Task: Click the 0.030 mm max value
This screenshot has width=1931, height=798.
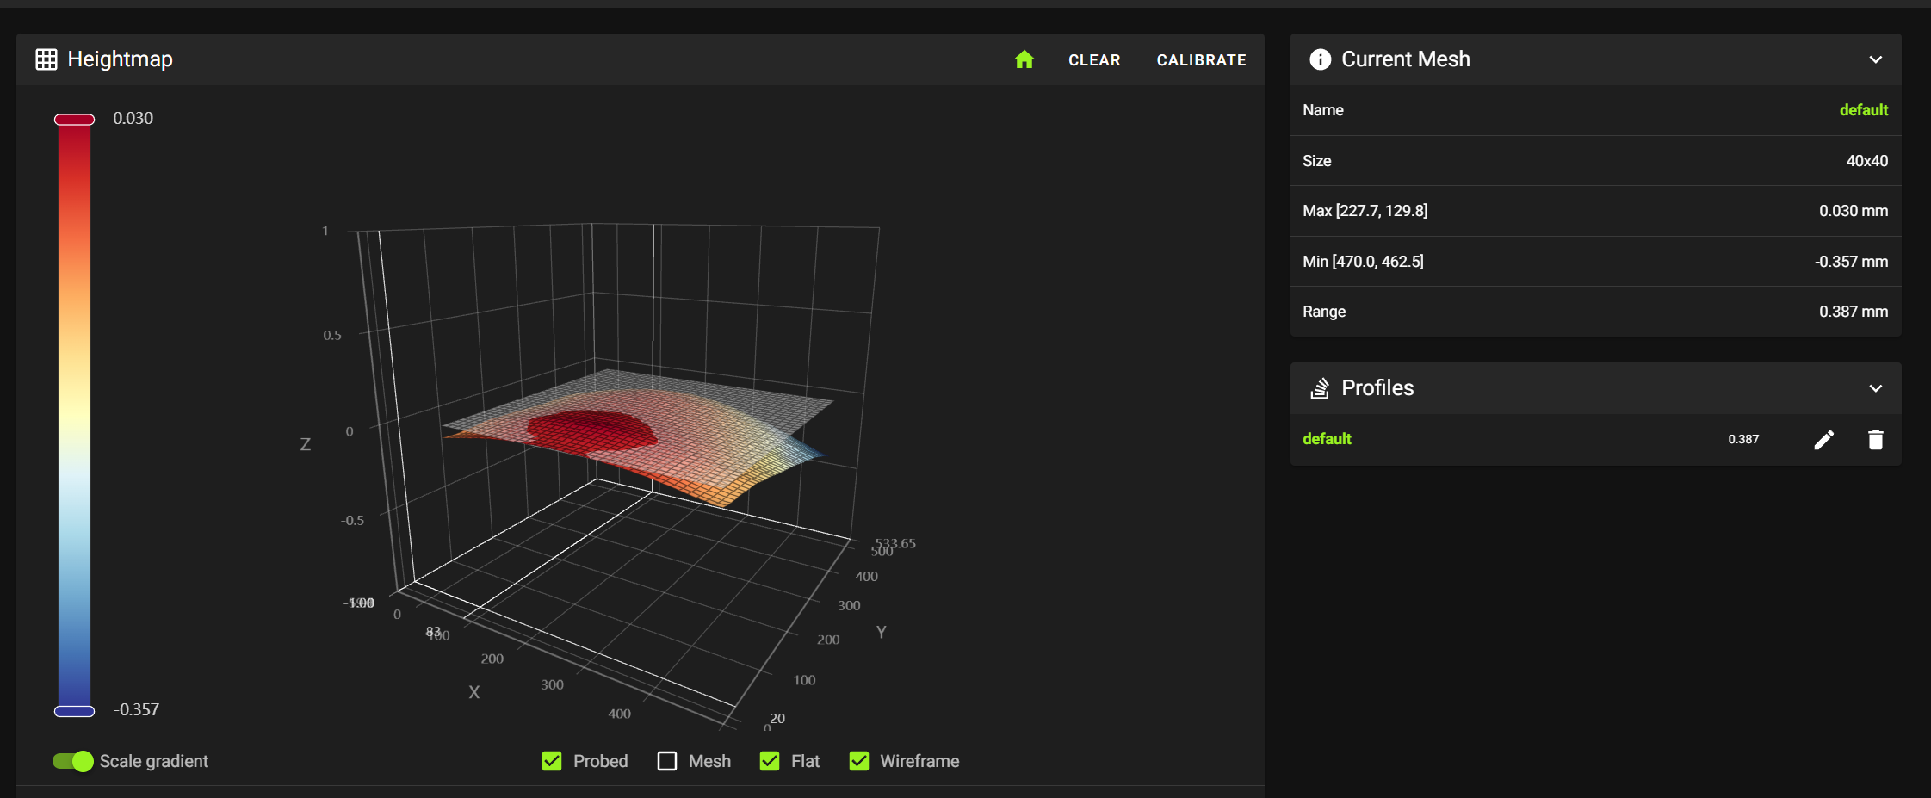Action: pos(1853,211)
